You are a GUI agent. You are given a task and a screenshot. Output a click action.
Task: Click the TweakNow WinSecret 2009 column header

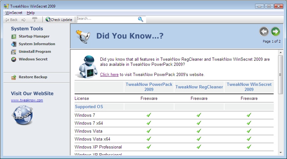pyautogui.click(x=249, y=87)
